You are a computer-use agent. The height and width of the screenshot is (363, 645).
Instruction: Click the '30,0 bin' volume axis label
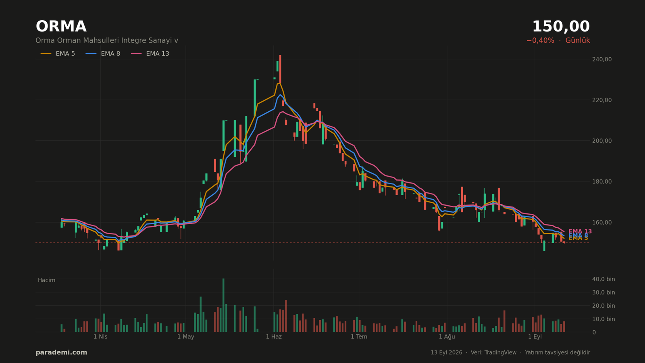tap(603, 292)
